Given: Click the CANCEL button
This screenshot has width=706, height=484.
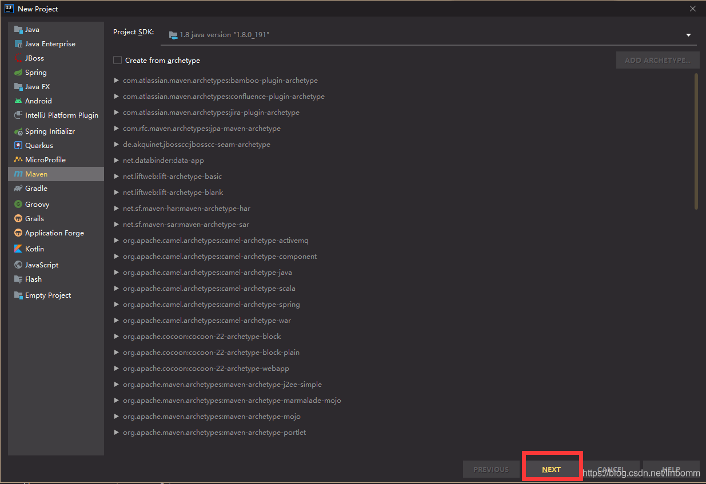Looking at the screenshot, I should (x=611, y=469).
